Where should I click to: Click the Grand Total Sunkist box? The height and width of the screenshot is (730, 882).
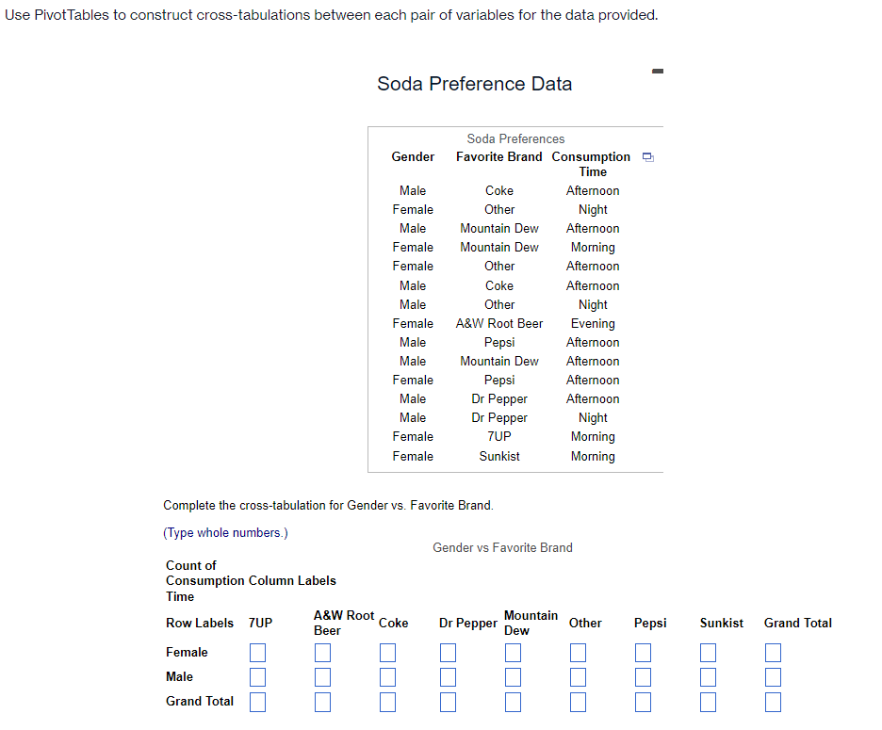[x=708, y=701]
